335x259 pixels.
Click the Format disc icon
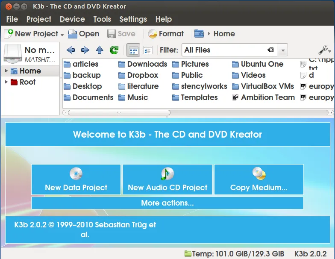point(153,34)
